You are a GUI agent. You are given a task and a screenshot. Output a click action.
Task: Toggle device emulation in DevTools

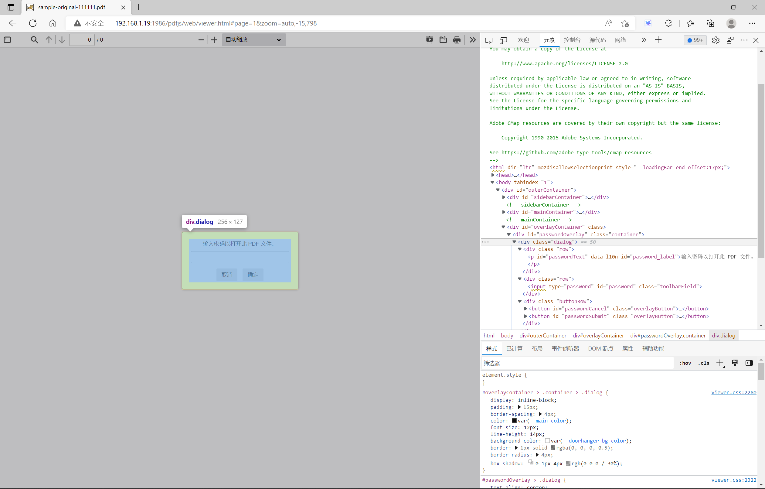[503, 40]
